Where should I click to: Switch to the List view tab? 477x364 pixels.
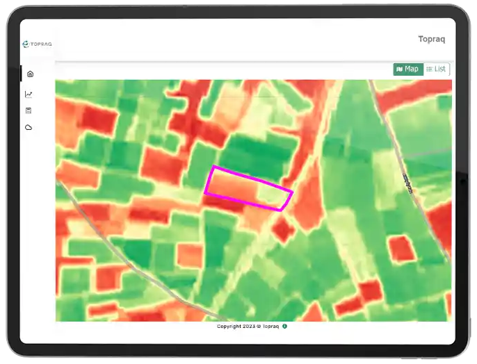[436, 69]
